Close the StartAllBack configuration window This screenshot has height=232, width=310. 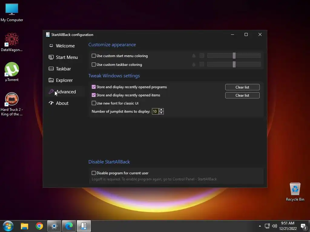(x=260, y=34)
